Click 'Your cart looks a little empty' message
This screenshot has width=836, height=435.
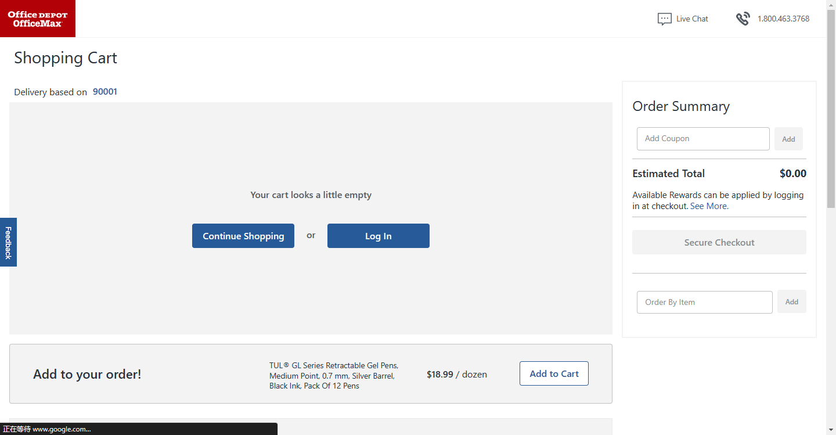click(x=311, y=195)
